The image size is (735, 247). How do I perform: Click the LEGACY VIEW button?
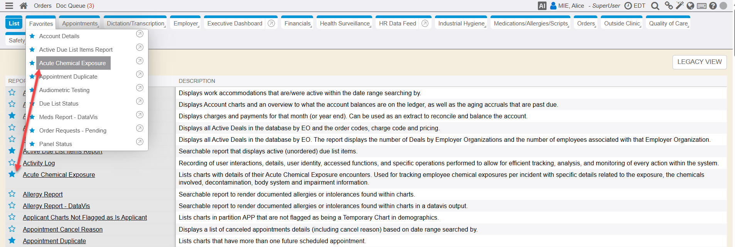click(699, 62)
